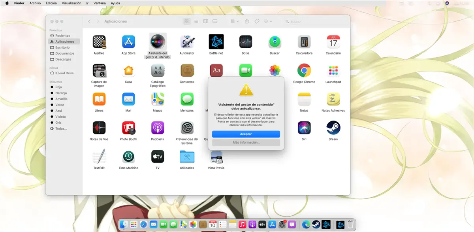This screenshot has width=474, height=232.
Task: Open the Mapas app in Finder window
Action: [158, 99]
